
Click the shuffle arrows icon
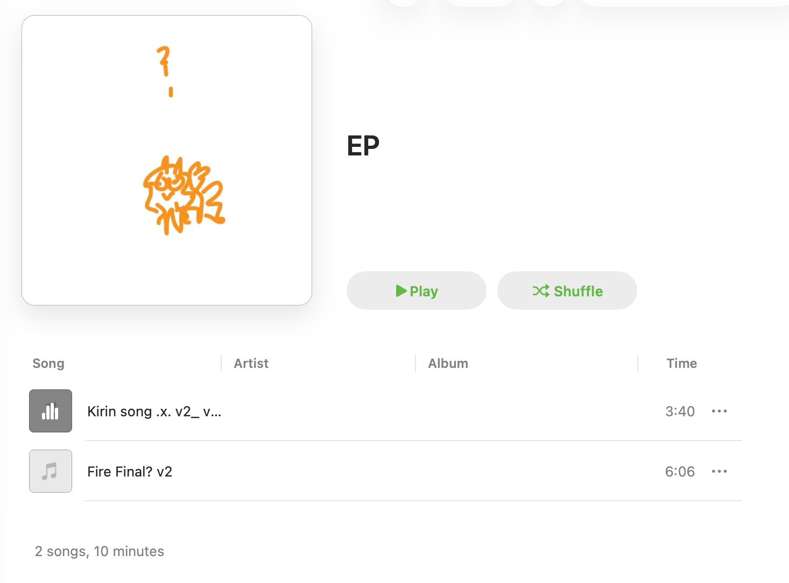pyautogui.click(x=541, y=291)
